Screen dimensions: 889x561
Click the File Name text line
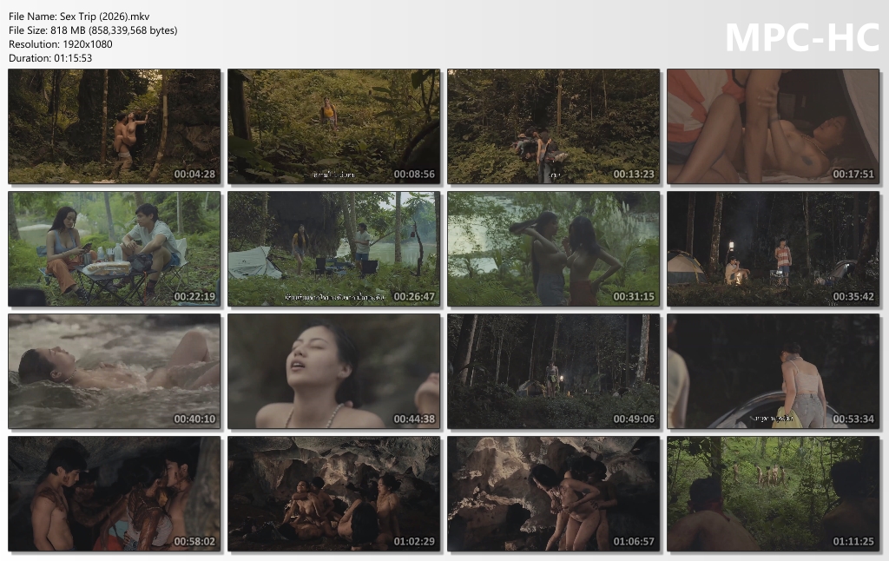(x=79, y=16)
